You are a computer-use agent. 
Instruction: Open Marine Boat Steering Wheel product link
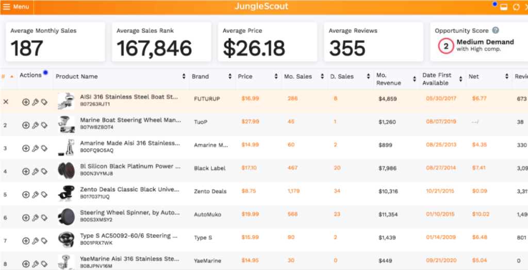tap(130, 120)
